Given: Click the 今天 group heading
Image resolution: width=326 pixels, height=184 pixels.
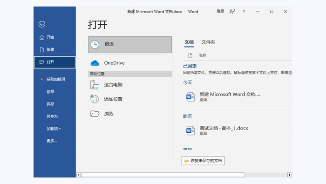Looking at the screenshot, I should click(x=188, y=82).
